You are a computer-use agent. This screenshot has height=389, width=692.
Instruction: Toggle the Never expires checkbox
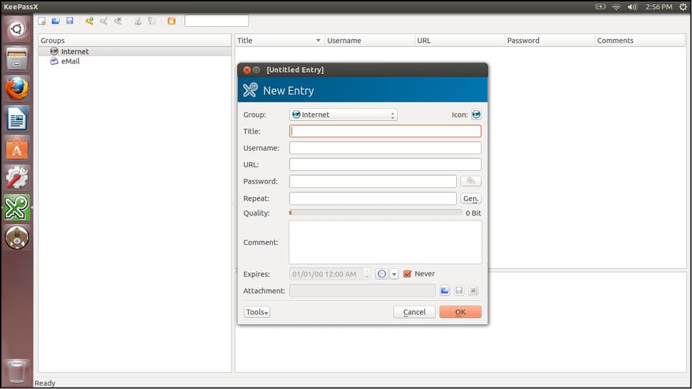click(x=408, y=274)
